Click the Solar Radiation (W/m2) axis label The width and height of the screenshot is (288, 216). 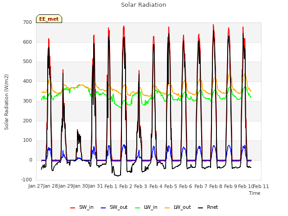point(6,102)
